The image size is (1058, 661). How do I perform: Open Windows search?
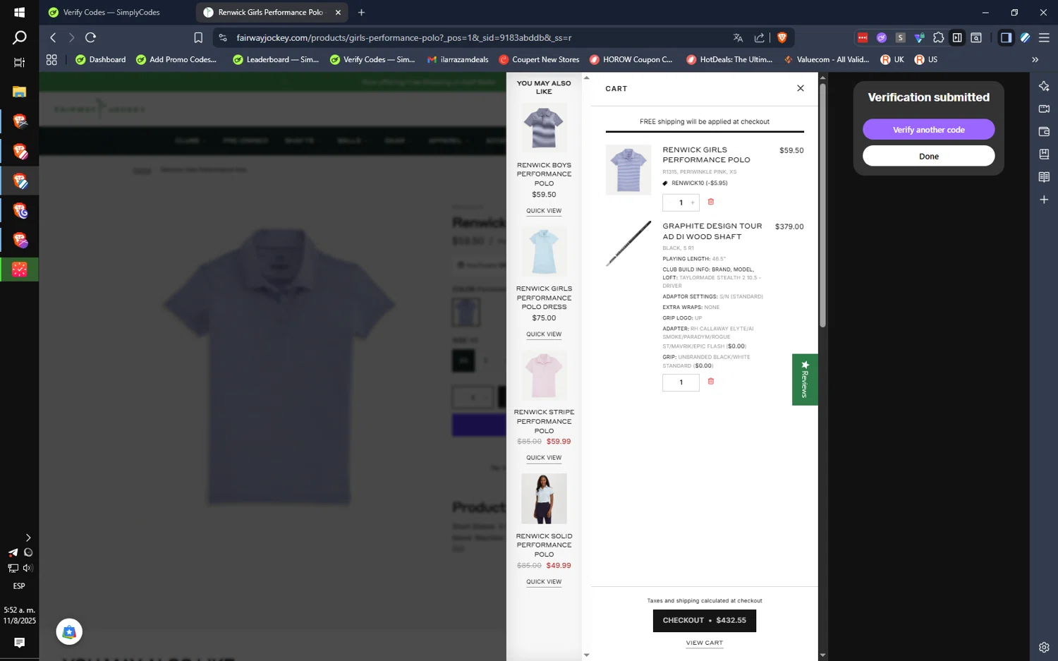pyautogui.click(x=19, y=37)
